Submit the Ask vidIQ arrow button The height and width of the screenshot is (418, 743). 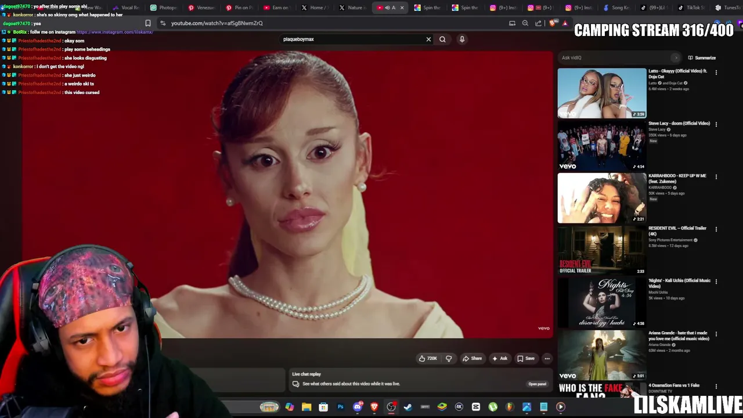click(675, 58)
